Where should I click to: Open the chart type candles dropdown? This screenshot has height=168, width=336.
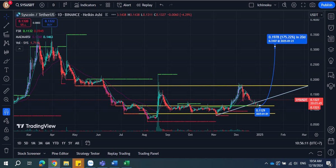pos(65,5)
